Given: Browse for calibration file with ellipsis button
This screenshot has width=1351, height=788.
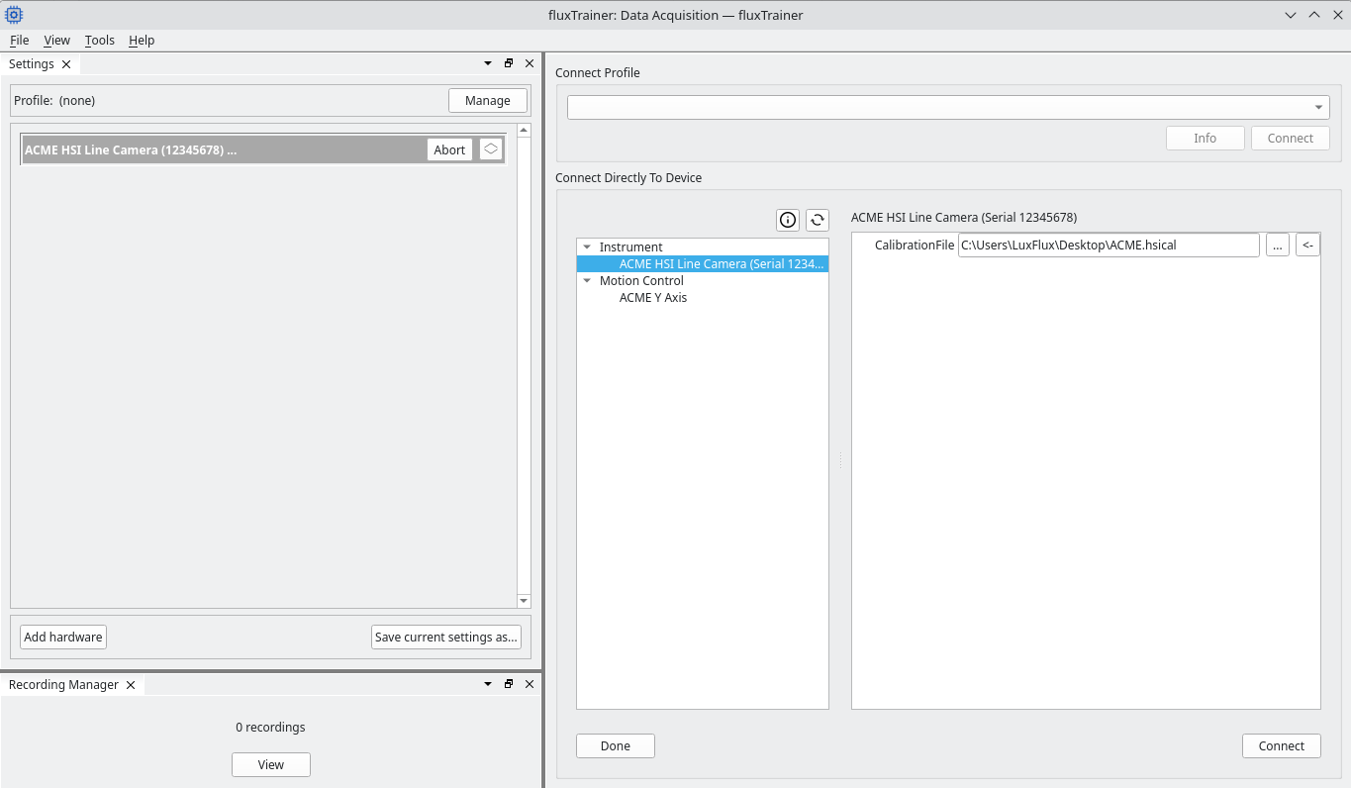Looking at the screenshot, I should (x=1278, y=245).
